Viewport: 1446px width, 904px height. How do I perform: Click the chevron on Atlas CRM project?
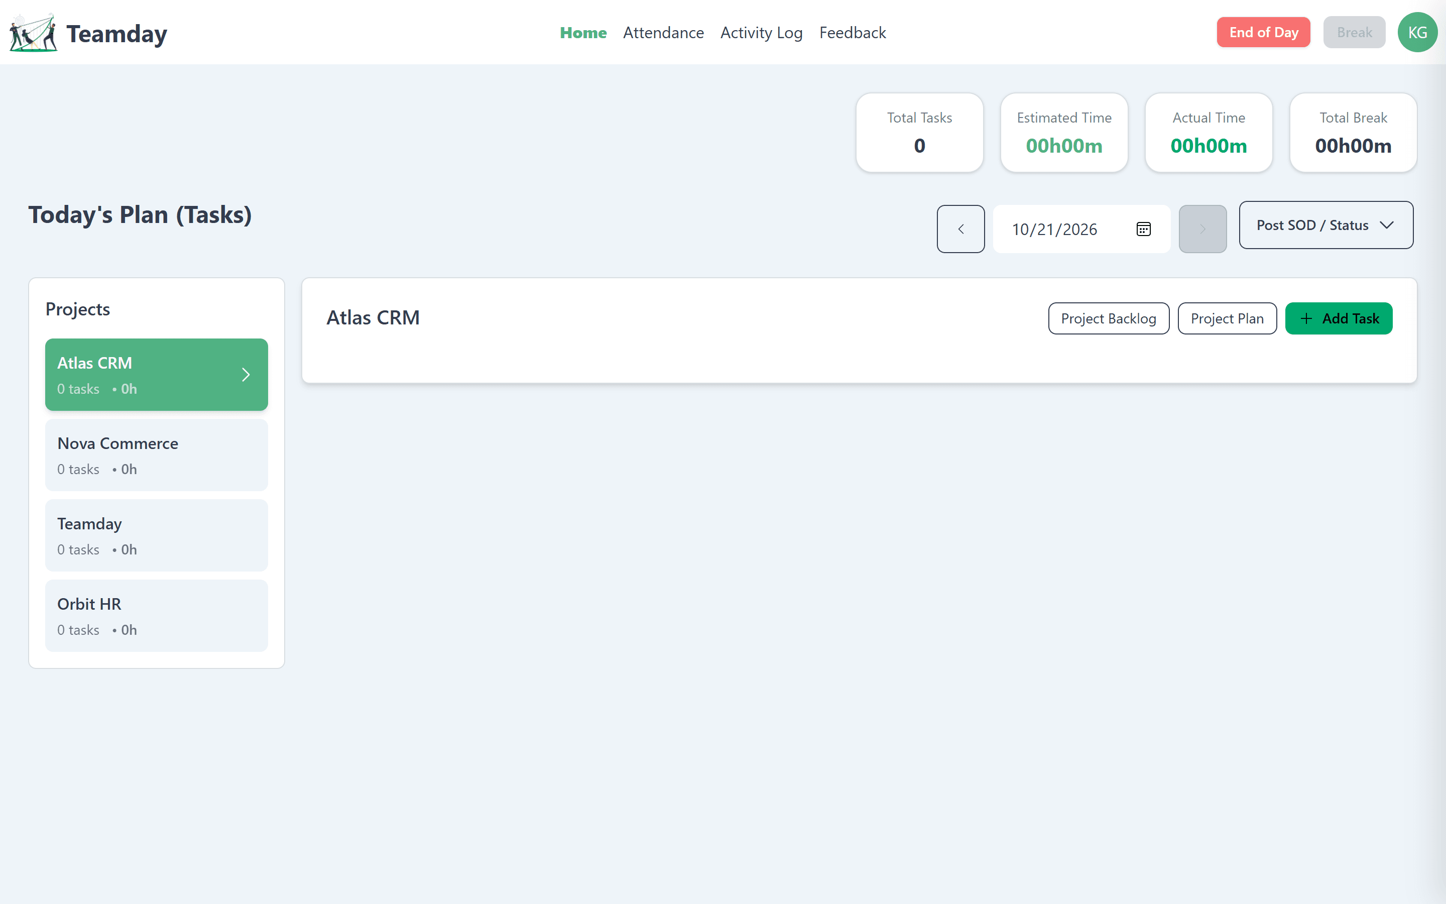coord(246,375)
